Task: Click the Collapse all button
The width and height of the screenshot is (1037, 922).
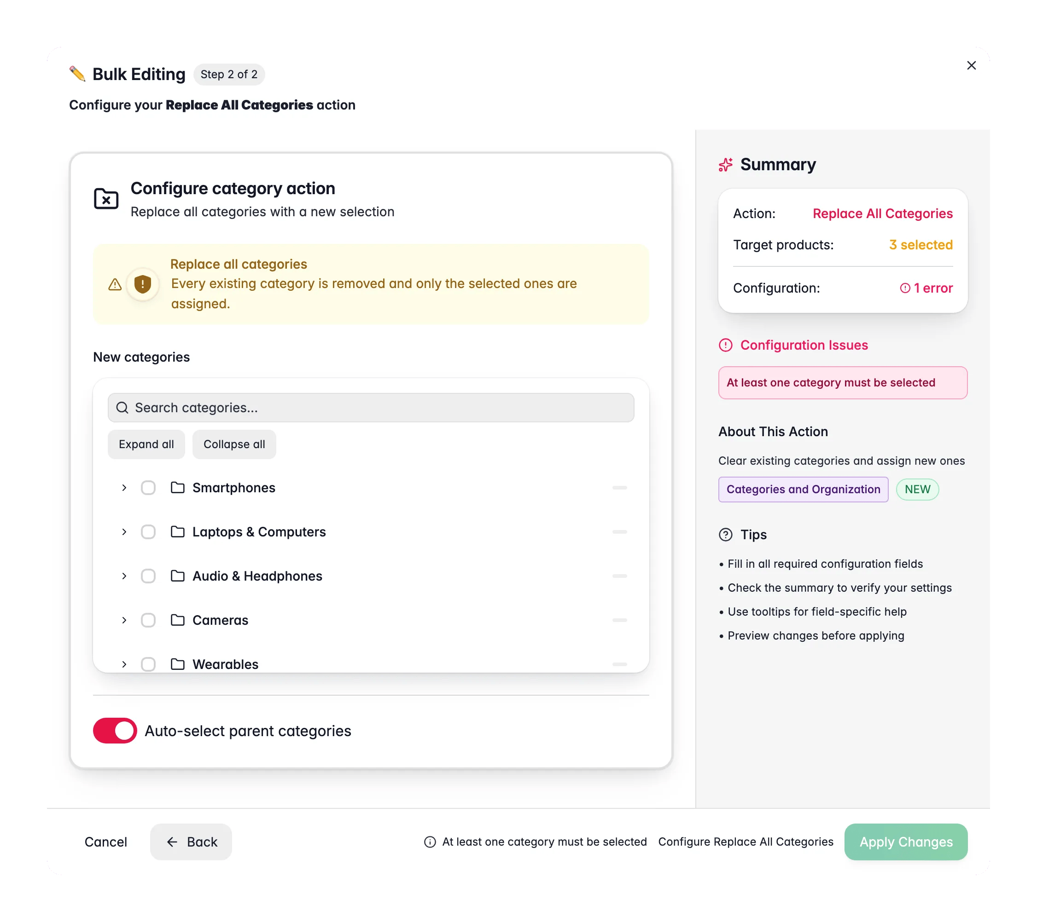Action: [x=234, y=444]
